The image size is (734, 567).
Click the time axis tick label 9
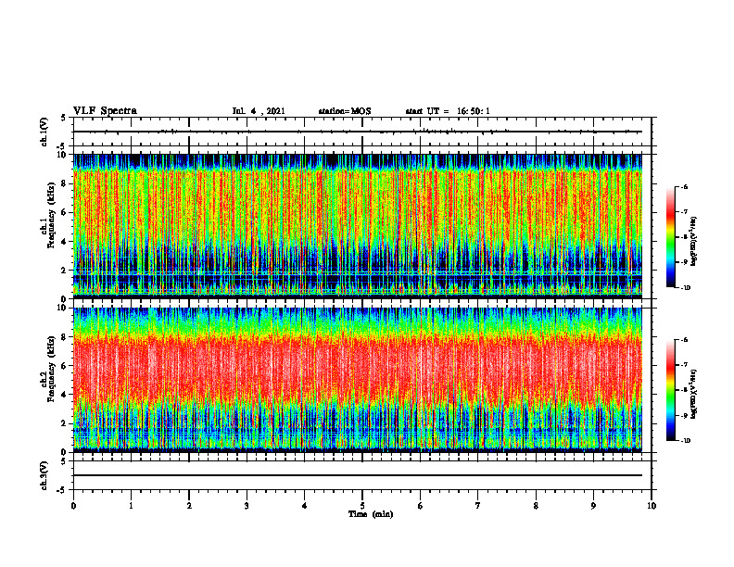[593, 506]
